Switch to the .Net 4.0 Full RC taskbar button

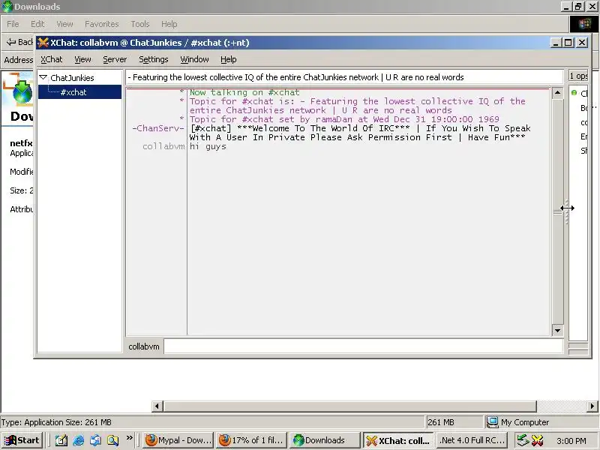pos(472,440)
